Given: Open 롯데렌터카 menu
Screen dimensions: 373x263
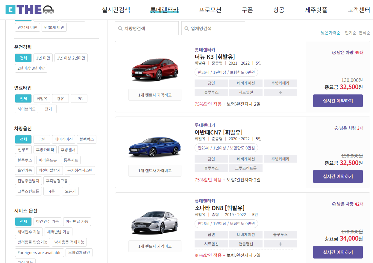Looking at the screenshot, I should point(164,10).
